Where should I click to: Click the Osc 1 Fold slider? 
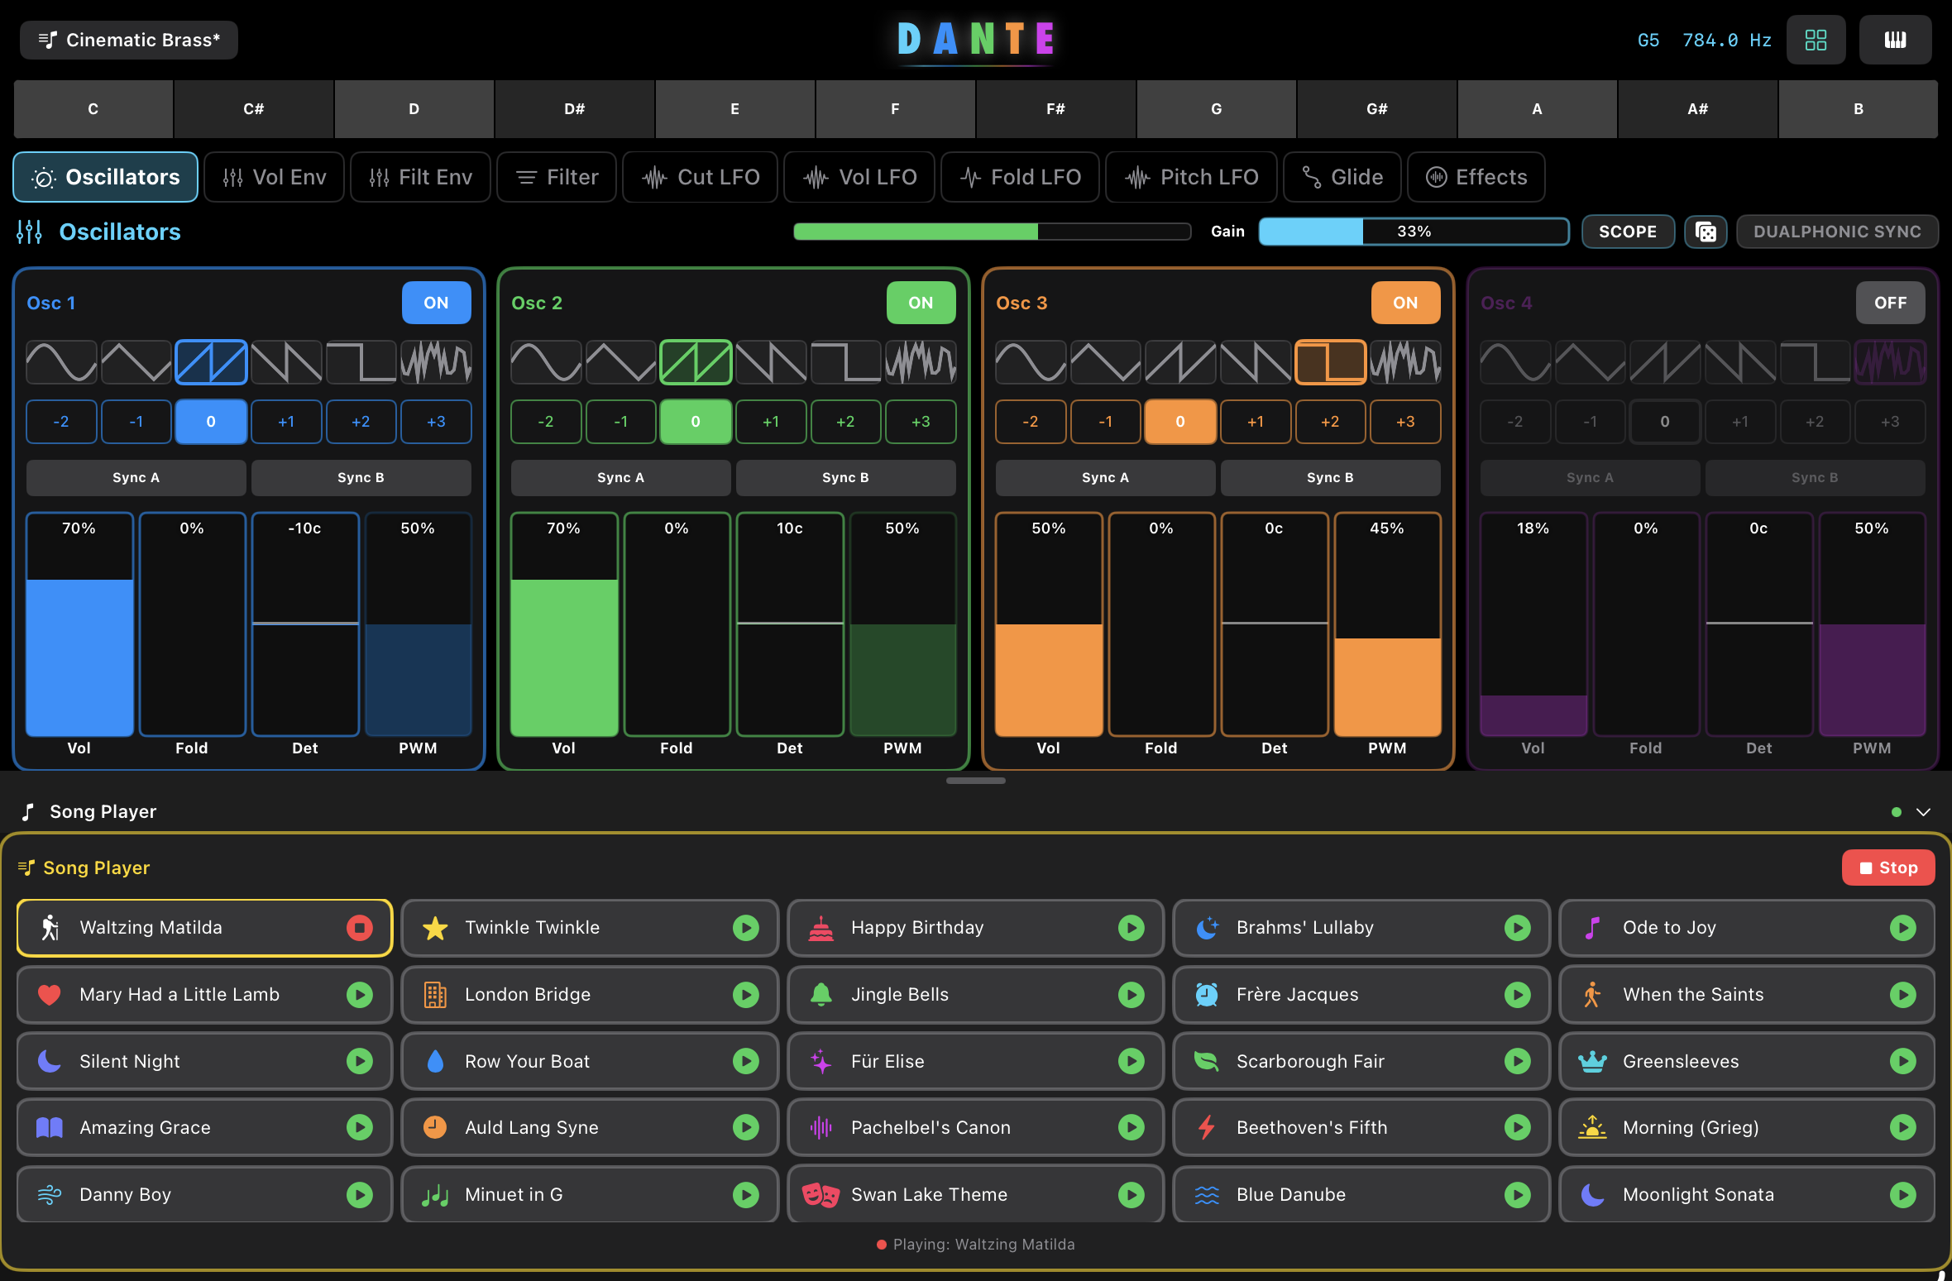coord(192,624)
